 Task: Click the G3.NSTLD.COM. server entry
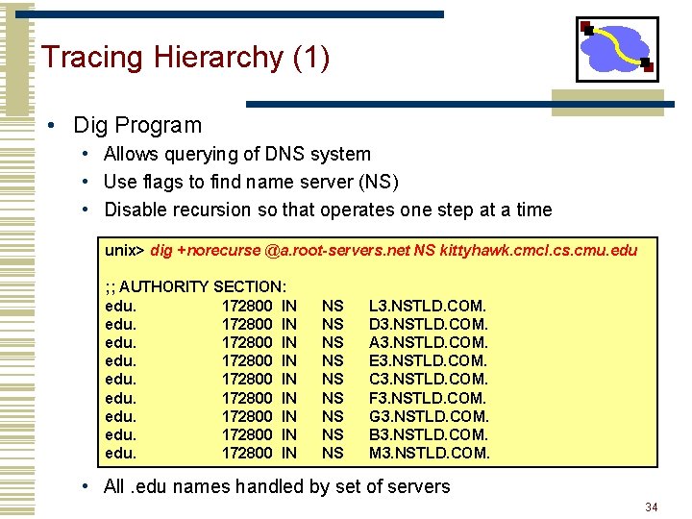coord(429,416)
